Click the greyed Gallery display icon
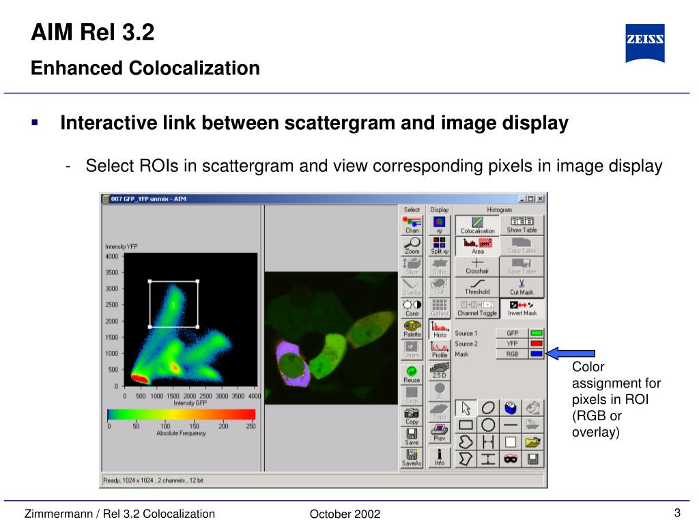This screenshot has height=524, width=699. [x=440, y=308]
